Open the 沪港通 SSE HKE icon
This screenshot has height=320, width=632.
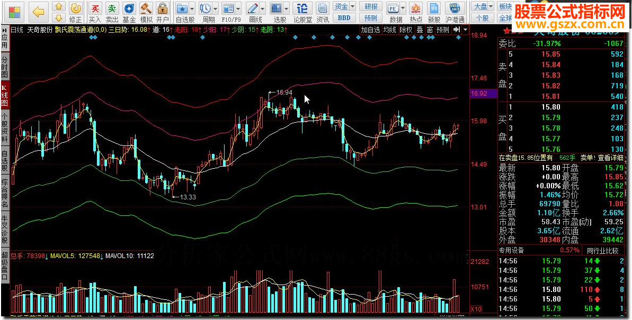[455, 8]
